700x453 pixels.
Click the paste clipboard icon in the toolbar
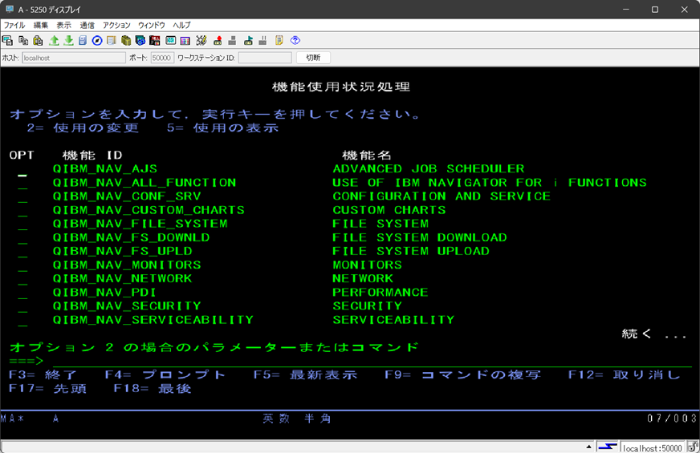(x=37, y=40)
